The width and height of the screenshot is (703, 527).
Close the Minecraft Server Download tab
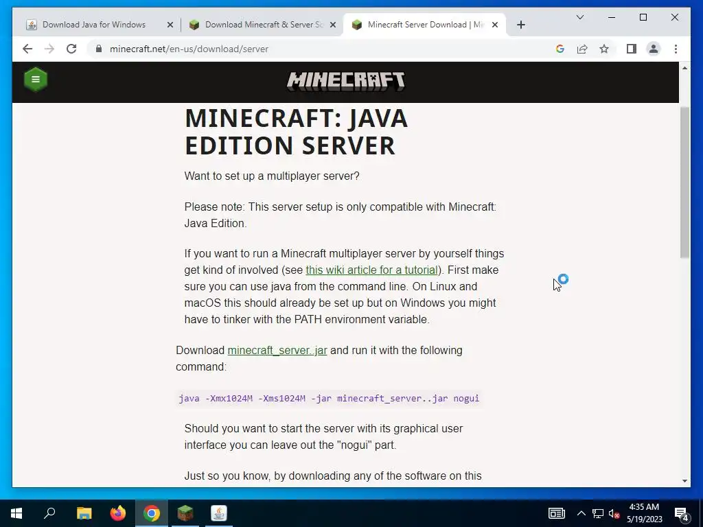(x=495, y=25)
